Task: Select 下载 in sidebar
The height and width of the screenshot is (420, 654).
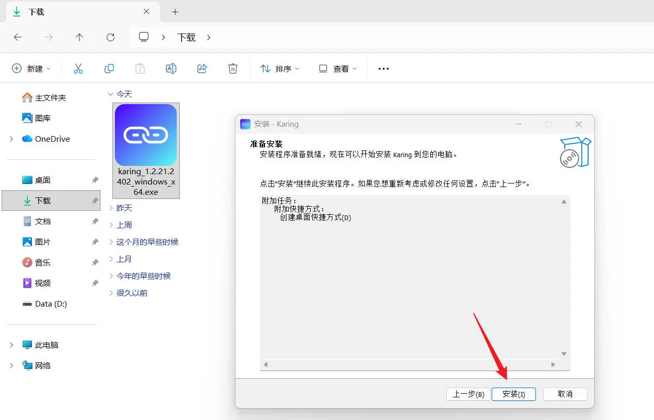Action: 52,200
